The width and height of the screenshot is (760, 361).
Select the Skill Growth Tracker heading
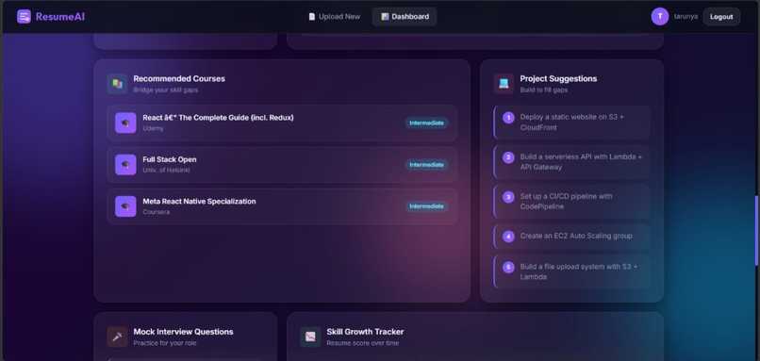pyautogui.click(x=365, y=332)
